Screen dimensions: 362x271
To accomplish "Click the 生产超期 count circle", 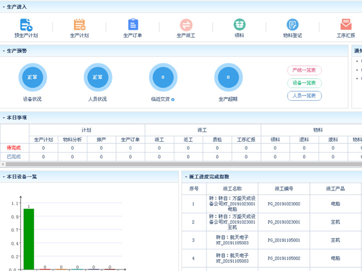I will (x=228, y=77).
